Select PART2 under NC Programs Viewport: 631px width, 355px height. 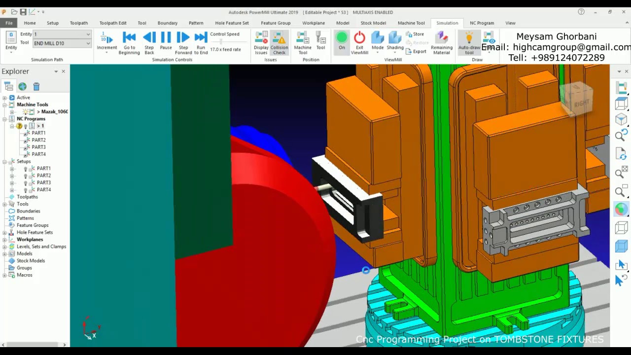[x=38, y=140]
